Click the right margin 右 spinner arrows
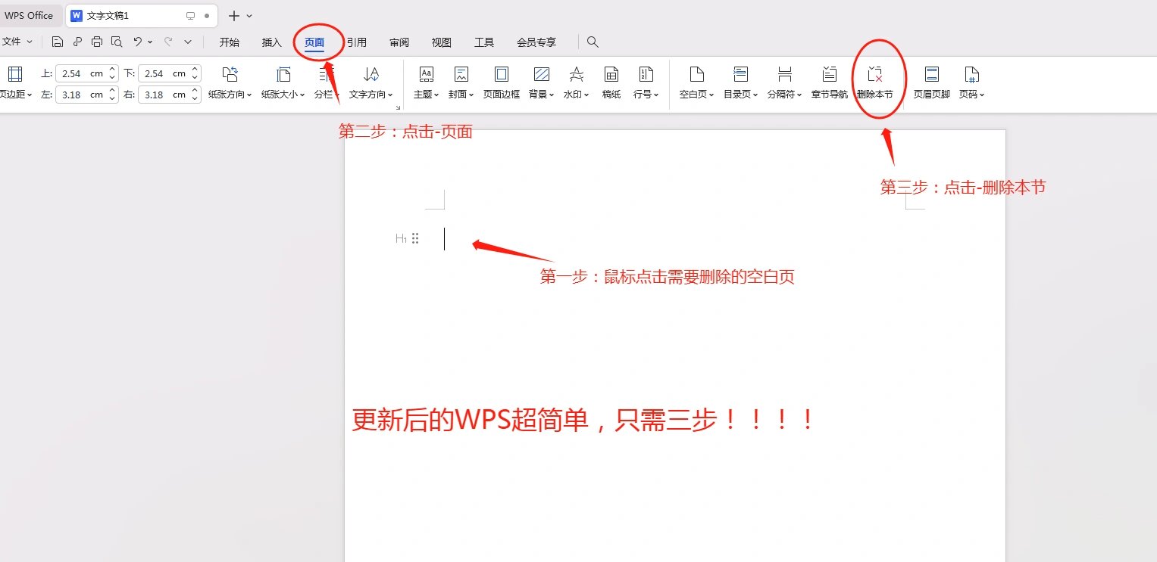The image size is (1157, 562). coord(195,95)
